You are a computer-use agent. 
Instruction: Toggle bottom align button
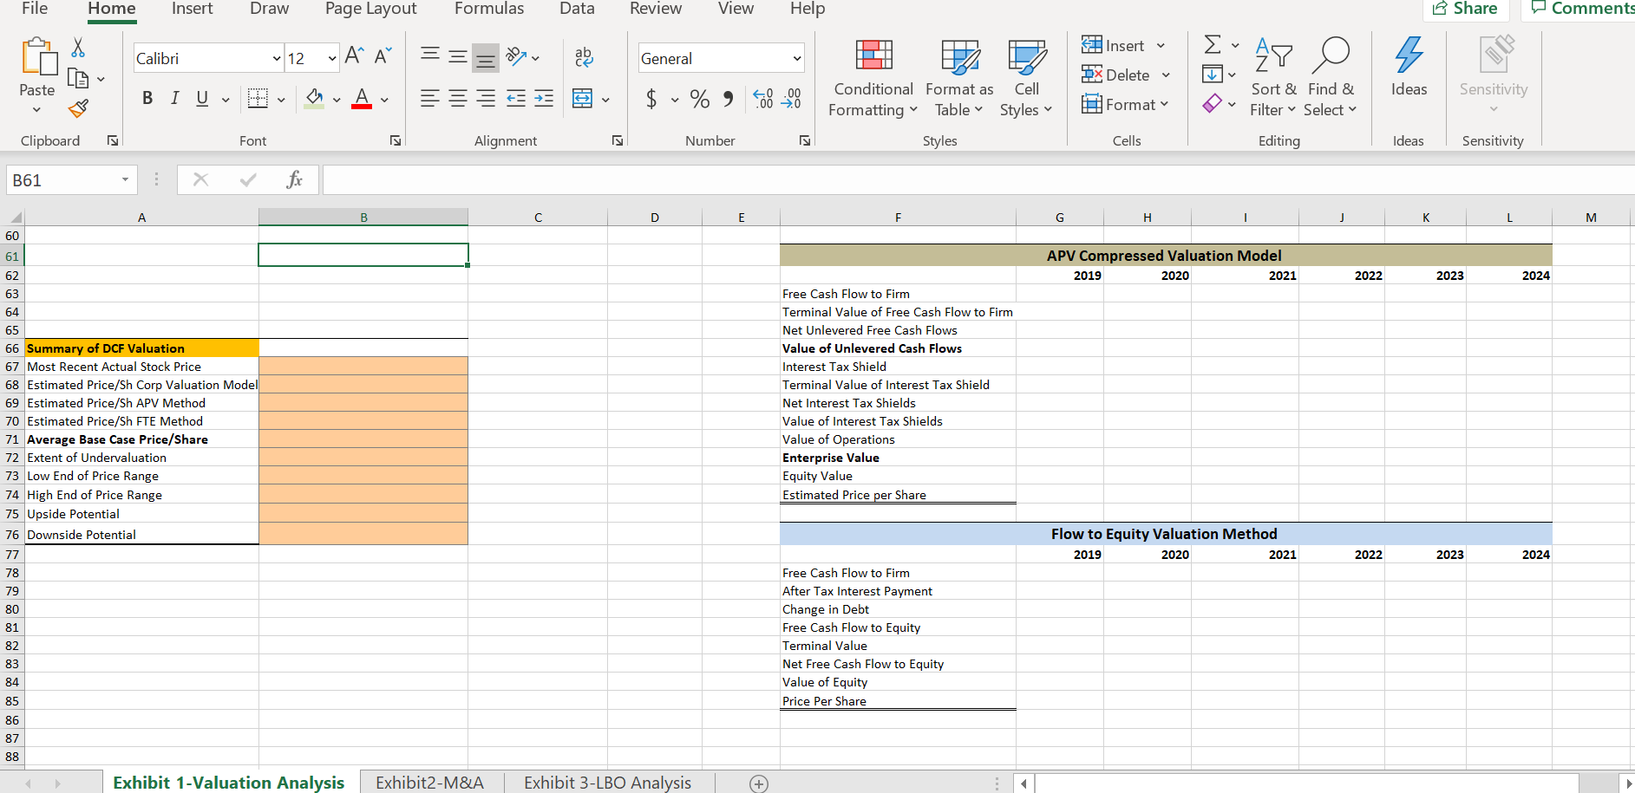point(486,58)
